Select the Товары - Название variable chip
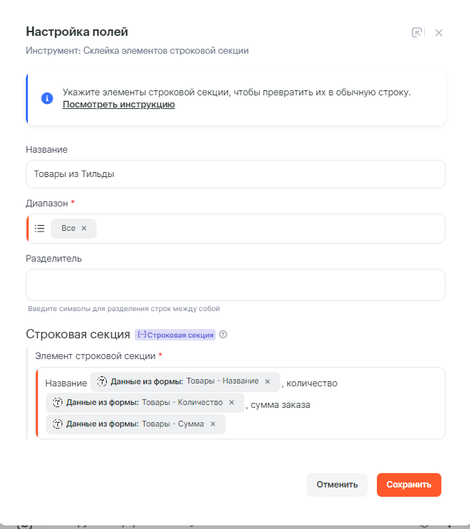The image size is (470, 529). pyautogui.click(x=179, y=382)
